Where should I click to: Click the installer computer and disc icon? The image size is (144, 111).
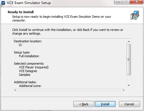pos(135,15)
